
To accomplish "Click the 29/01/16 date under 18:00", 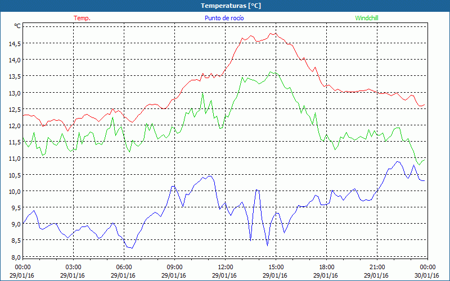I will (x=326, y=275).
